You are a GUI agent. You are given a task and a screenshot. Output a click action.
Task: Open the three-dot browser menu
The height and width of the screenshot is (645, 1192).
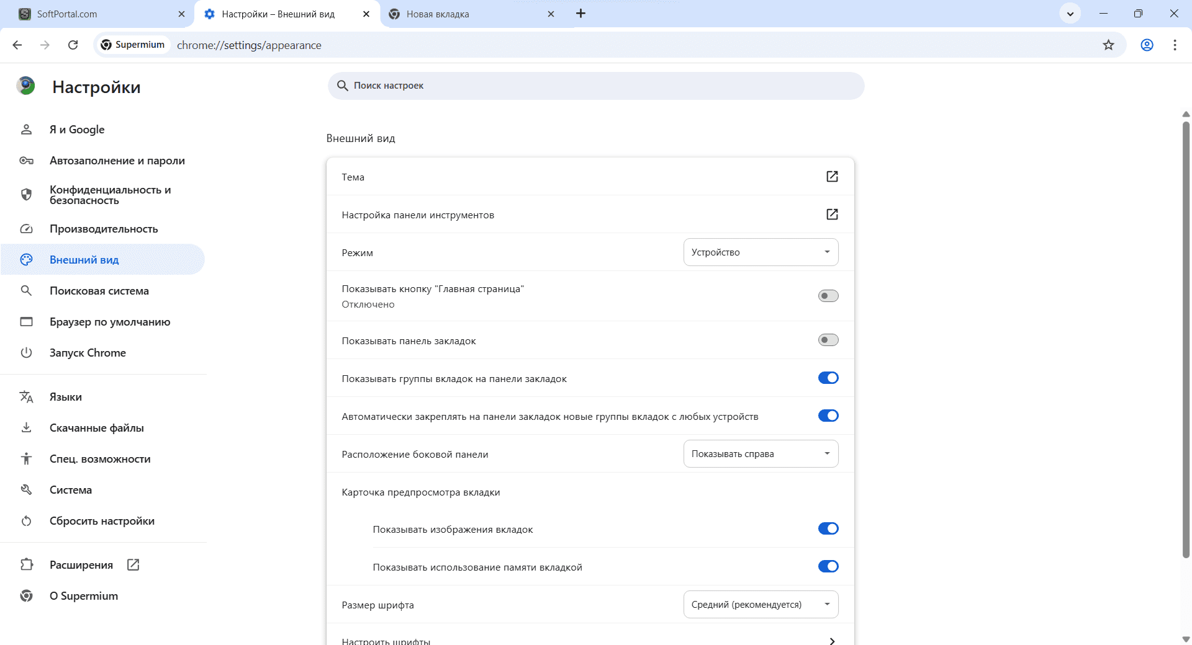click(x=1175, y=45)
